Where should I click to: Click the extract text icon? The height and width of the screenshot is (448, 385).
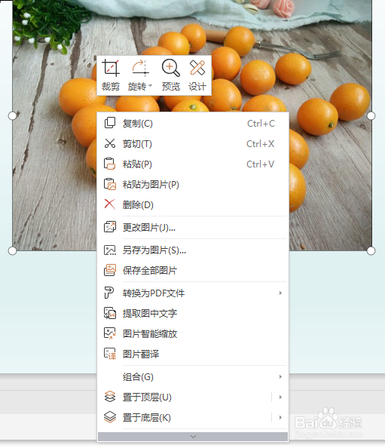(x=110, y=313)
